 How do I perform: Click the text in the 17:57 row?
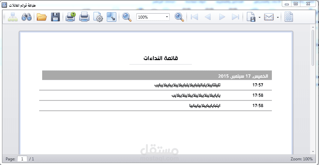coord(188,85)
